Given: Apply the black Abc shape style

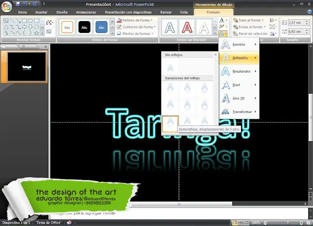Looking at the screenshot, I should [x=85, y=27].
